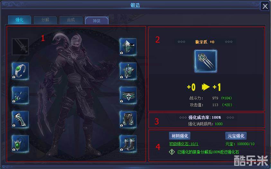The image size is (271, 169).
Task: Choose the armored glove equipment icon
Action: click(20, 119)
